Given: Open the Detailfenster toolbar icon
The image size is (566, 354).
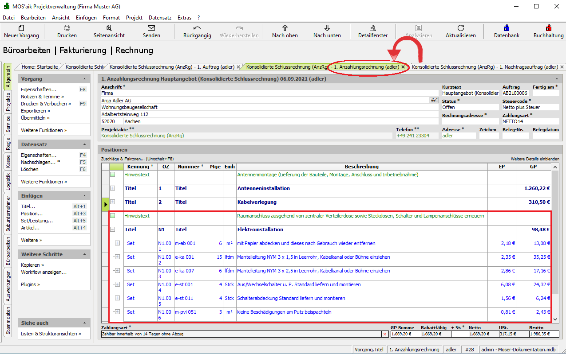Looking at the screenshot, I should [373, 28].
